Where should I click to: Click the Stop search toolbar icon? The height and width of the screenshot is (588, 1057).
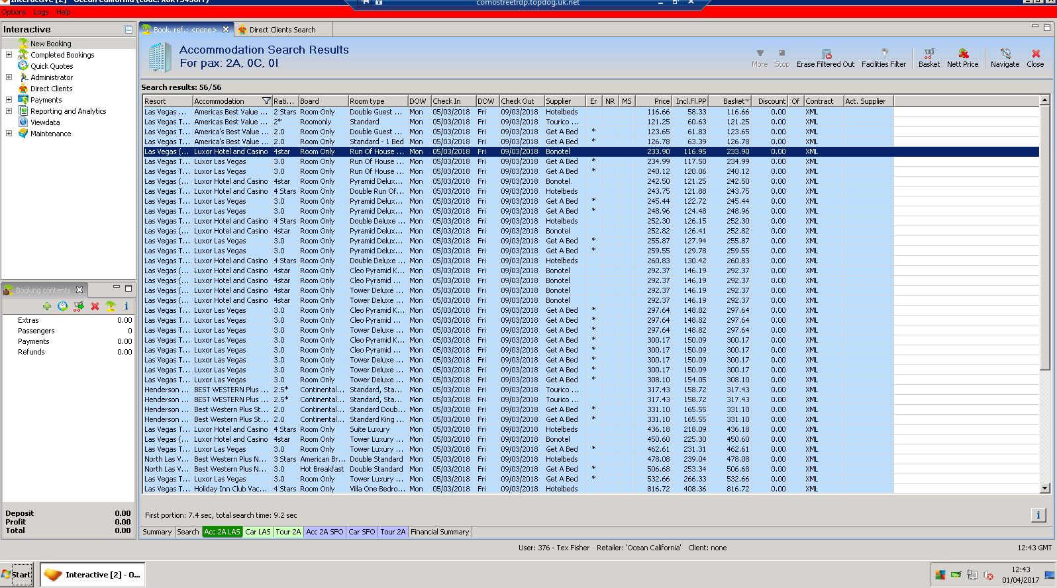(x=782, y=54)
